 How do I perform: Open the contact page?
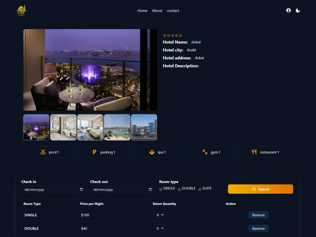[173, 11]
